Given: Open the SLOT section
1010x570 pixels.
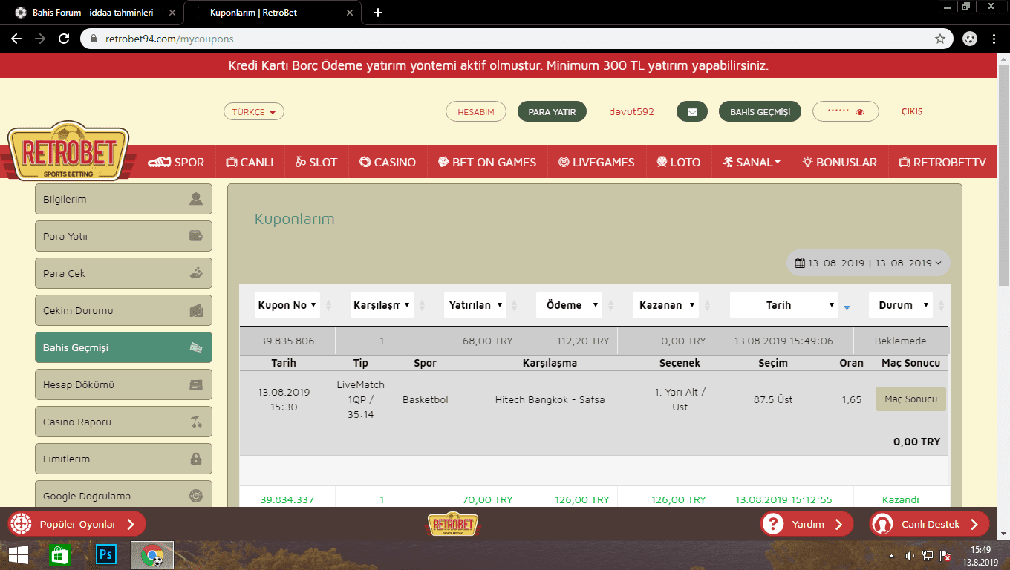Looking at the screenshot, I should pyautogui.click(x=316, y=162).
